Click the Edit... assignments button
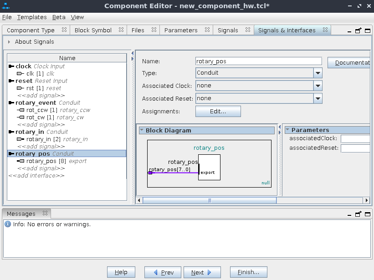Screen dimensions: 374x280 [218, 111]
